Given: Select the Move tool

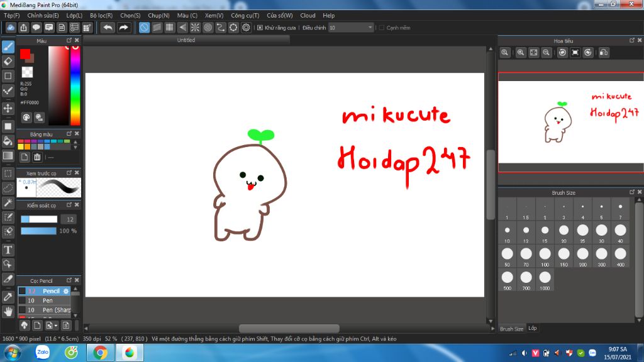Looking at the screenshot, I should (x=8, y=108).
